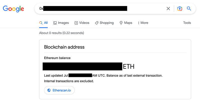Screen dimensions: 200x103
Task: Click the blue magnifier search button
Action: [x=189, y=9]
